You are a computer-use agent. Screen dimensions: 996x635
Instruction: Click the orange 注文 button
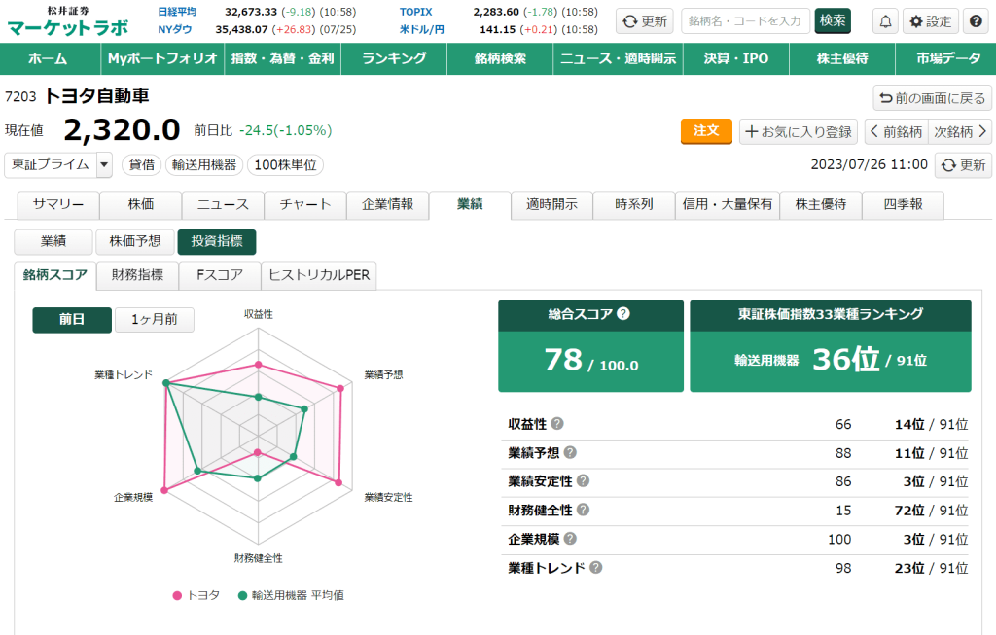pos(706,131)
